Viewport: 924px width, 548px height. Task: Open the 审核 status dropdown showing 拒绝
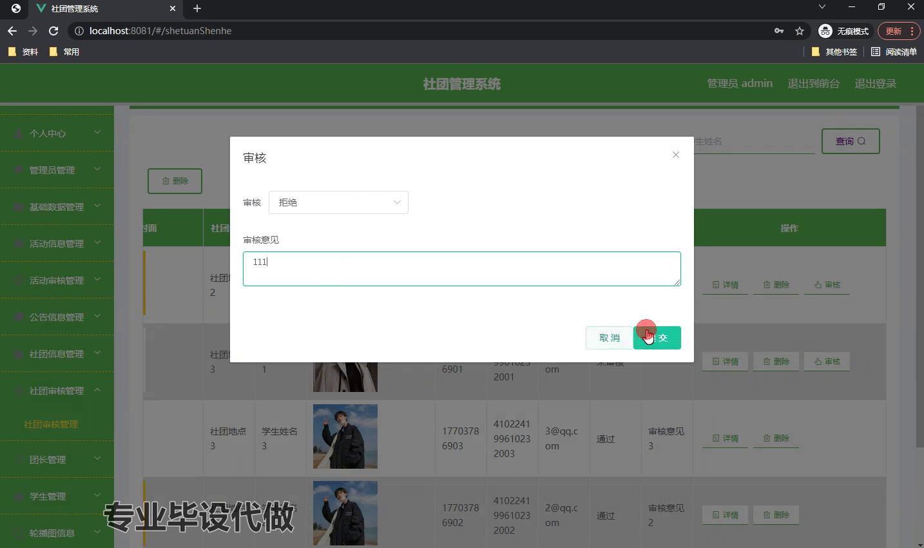(338, 202)
